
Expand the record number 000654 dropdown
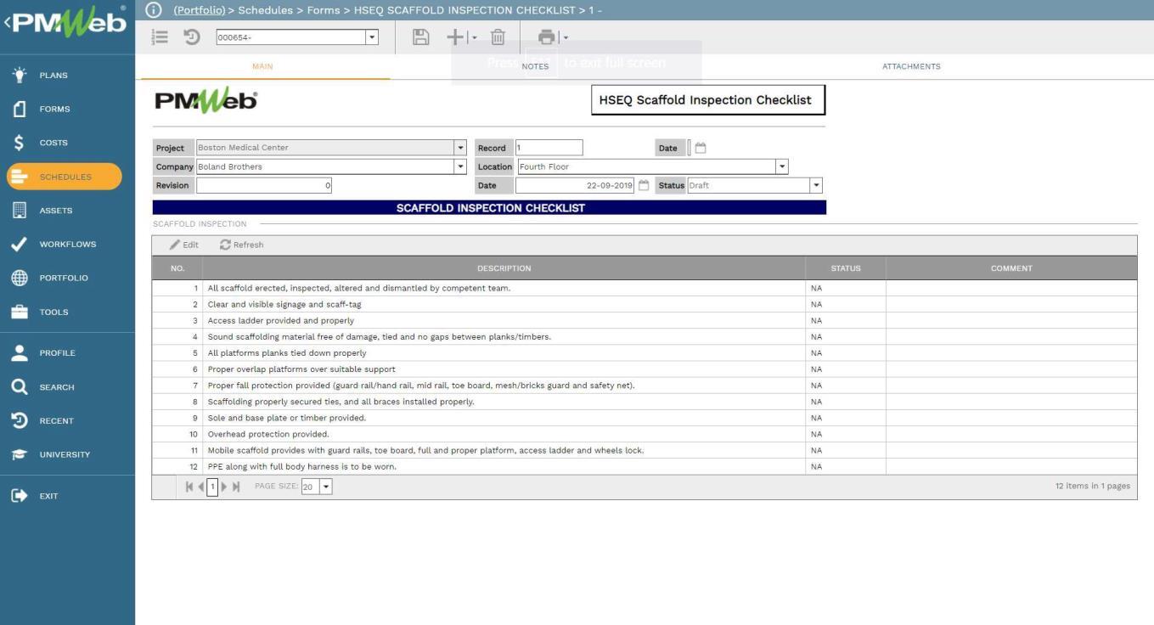pos(371,37)
